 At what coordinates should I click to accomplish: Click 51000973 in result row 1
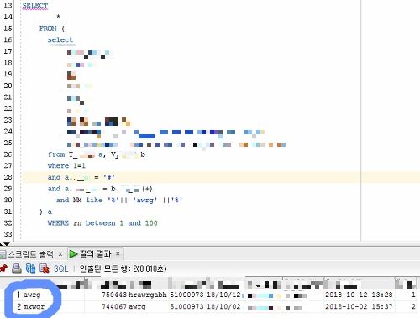pos(186,295)
